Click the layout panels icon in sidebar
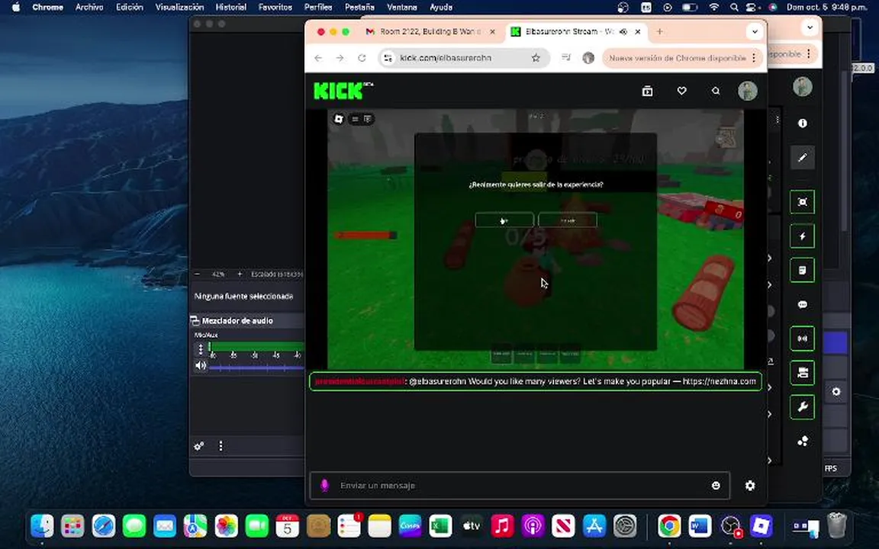 coord(802,373)
